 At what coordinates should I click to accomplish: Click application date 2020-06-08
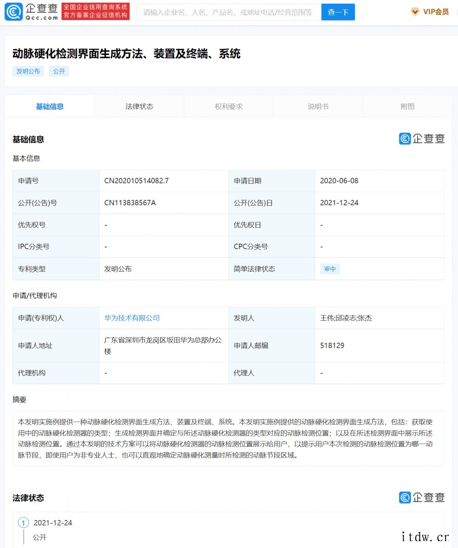click(339, 181)
